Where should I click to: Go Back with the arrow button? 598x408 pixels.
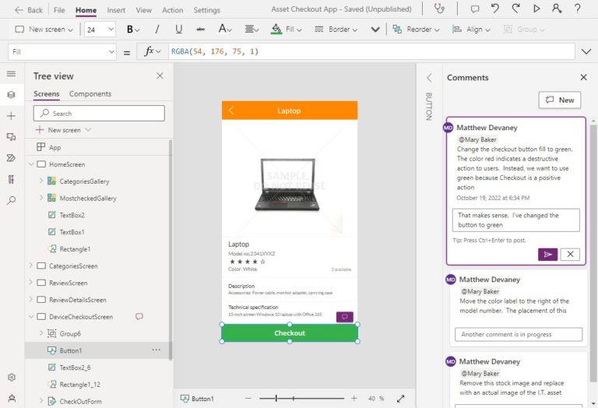(x=29, y=10)
